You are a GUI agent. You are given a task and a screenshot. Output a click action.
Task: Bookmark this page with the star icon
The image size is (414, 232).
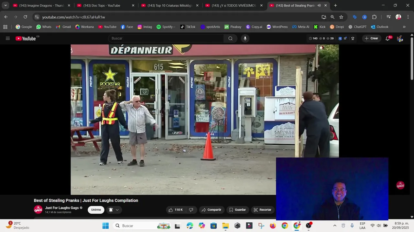(341, 17)
